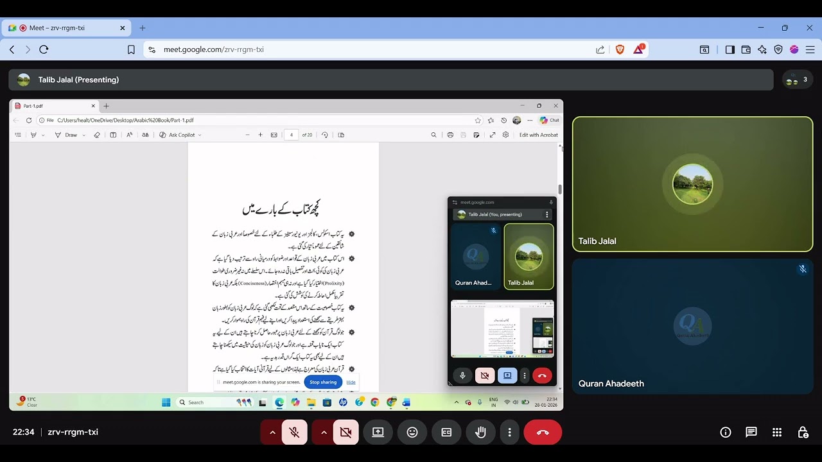This screenshot has width=822, height=462.
Task: Click the Meet – zrv-rrgm-txi browser tab
Action: (x=66, y=28)
